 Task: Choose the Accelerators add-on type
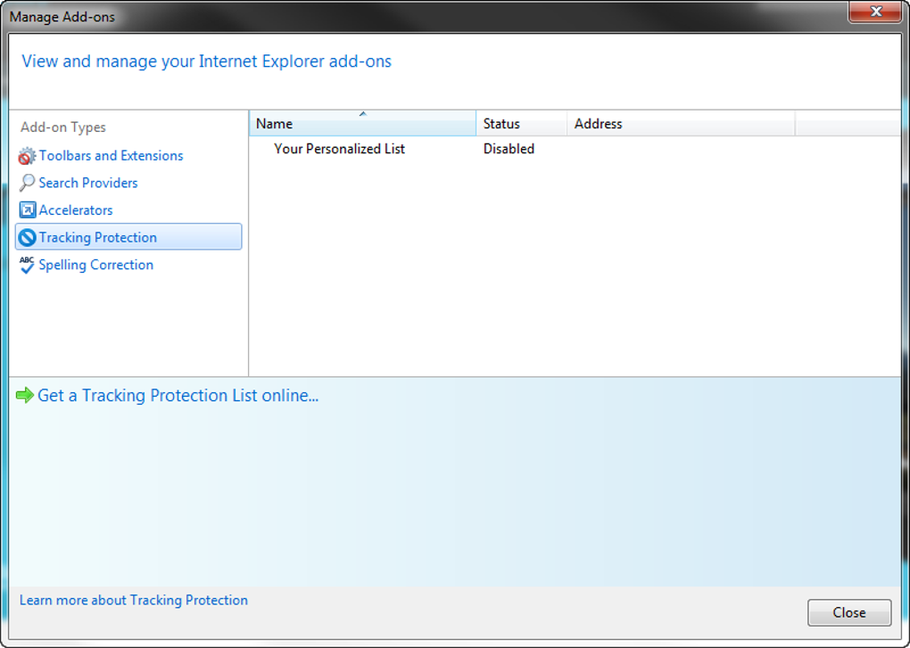[76, 209]
